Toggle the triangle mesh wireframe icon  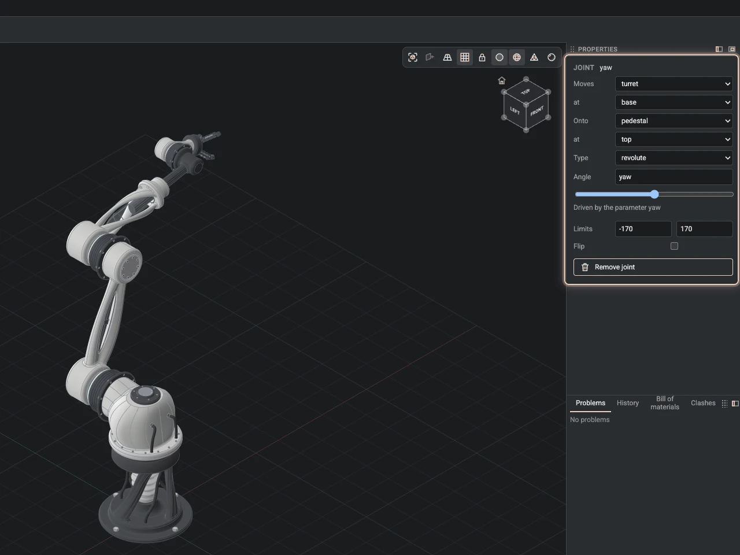point(534,57)
